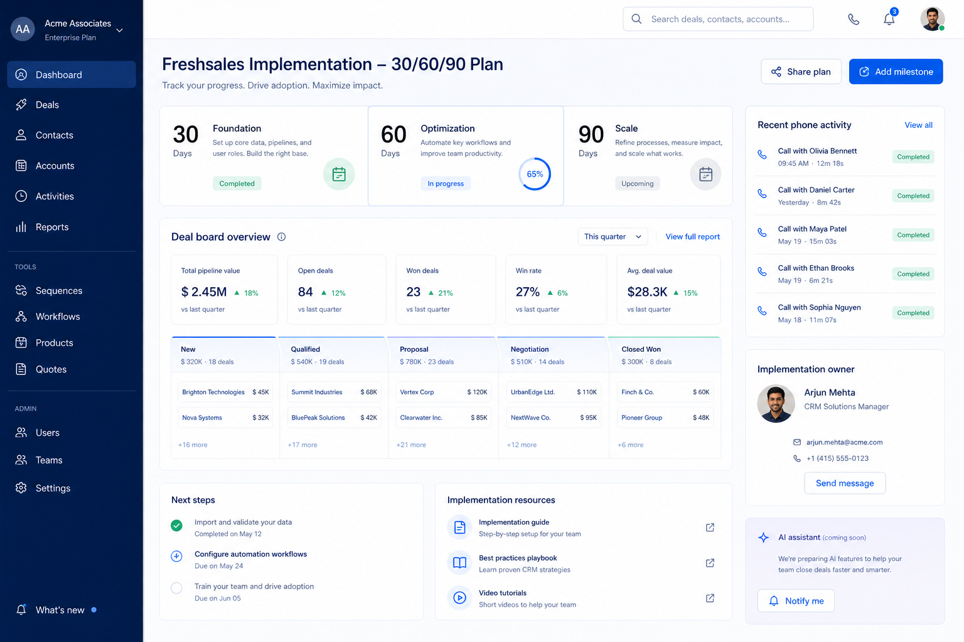Click the phone icon in top header
This screenshot has height=642, width=964.
(854, 19)
